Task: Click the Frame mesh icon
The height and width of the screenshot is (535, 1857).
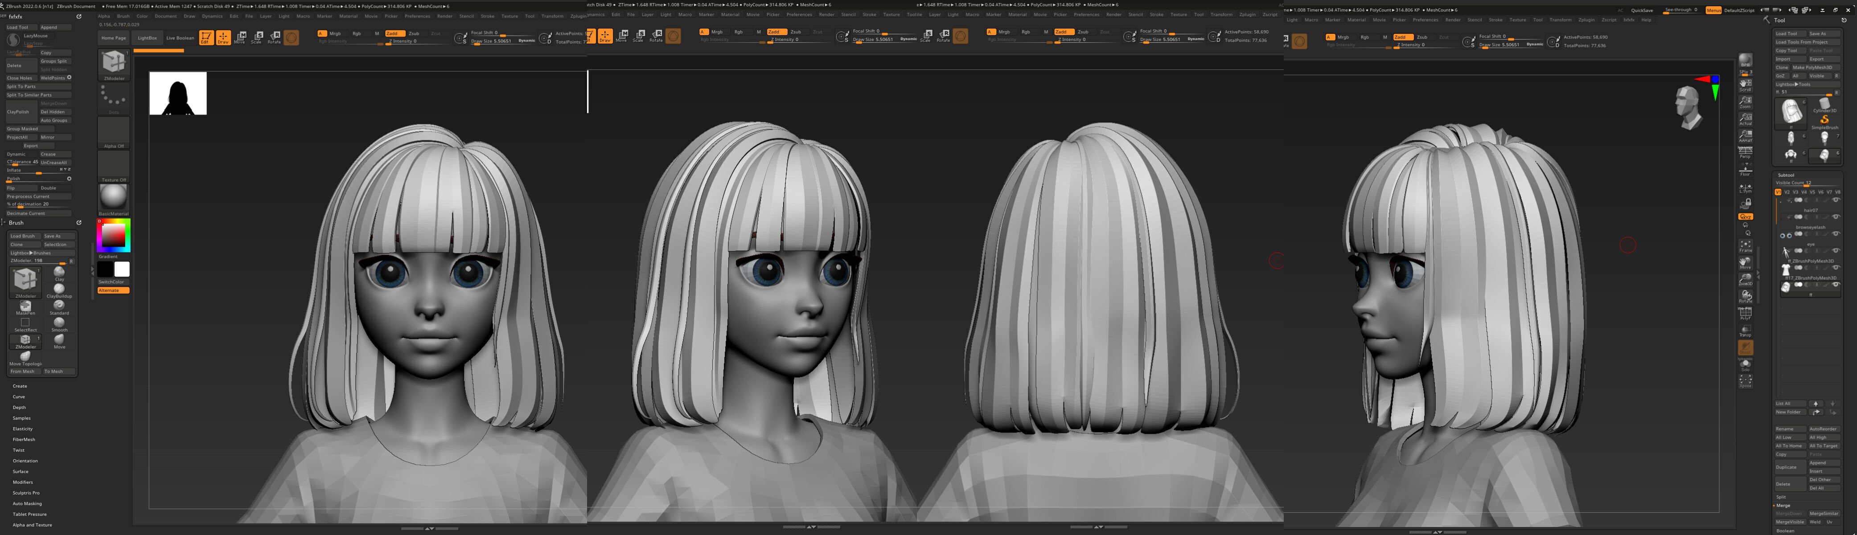Action: [1745, 246]
